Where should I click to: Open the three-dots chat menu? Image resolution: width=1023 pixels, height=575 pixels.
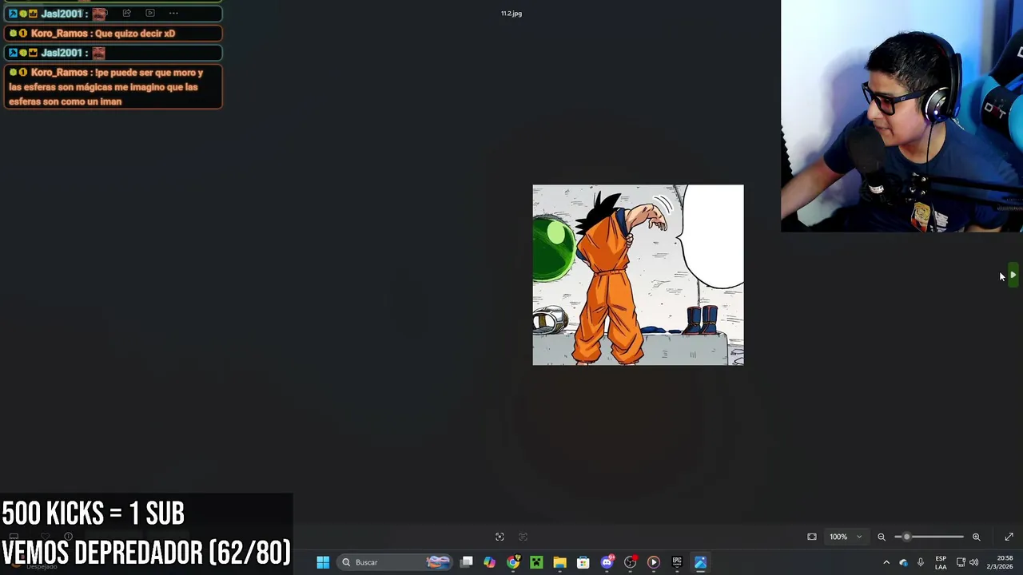(x=173, y=14)
